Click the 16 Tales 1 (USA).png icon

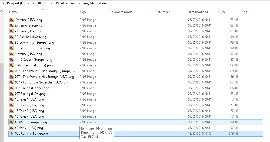[x=12, y=100]
